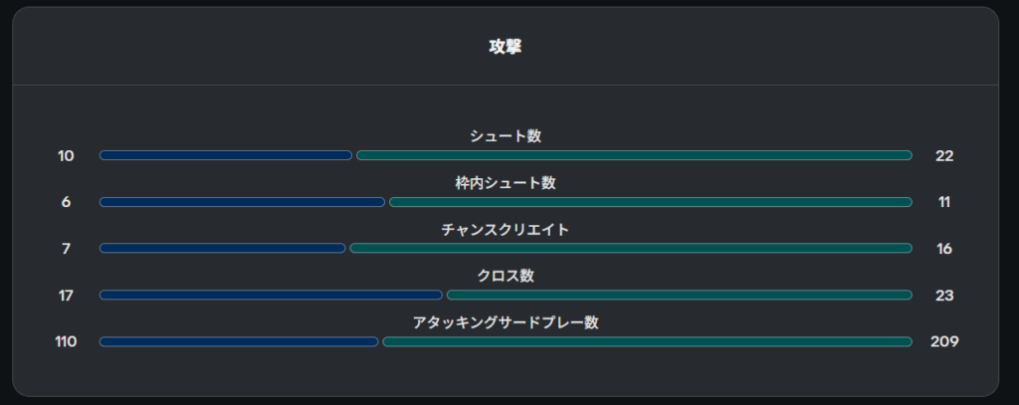Click the blue 枠内シュート数 bar
The height and width of the screenshot is (405, 1019).
pos(242,202)
